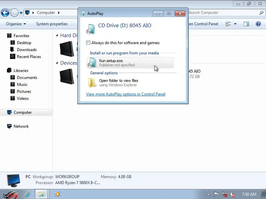Collapse the Hard Disk Drives group

click(57, 35)
